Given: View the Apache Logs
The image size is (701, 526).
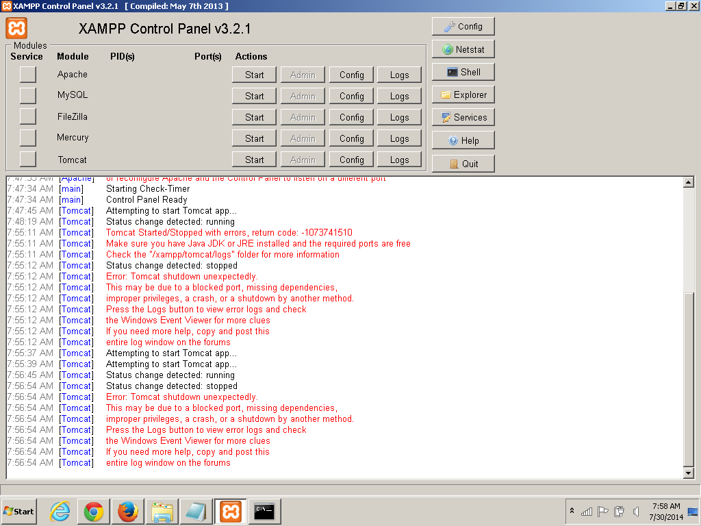Looking at the screenshot, I should tap(399, 75).
